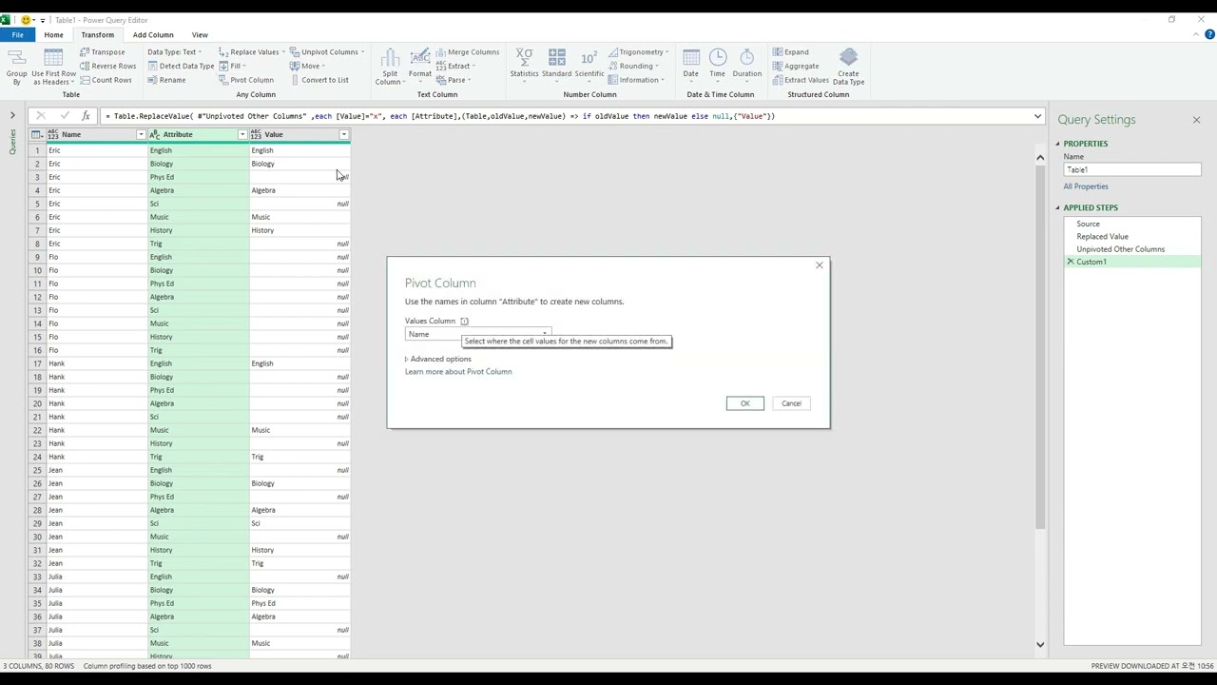
Task: Open the Unpivot Columns dropdown
Action: tap(326, 52)
